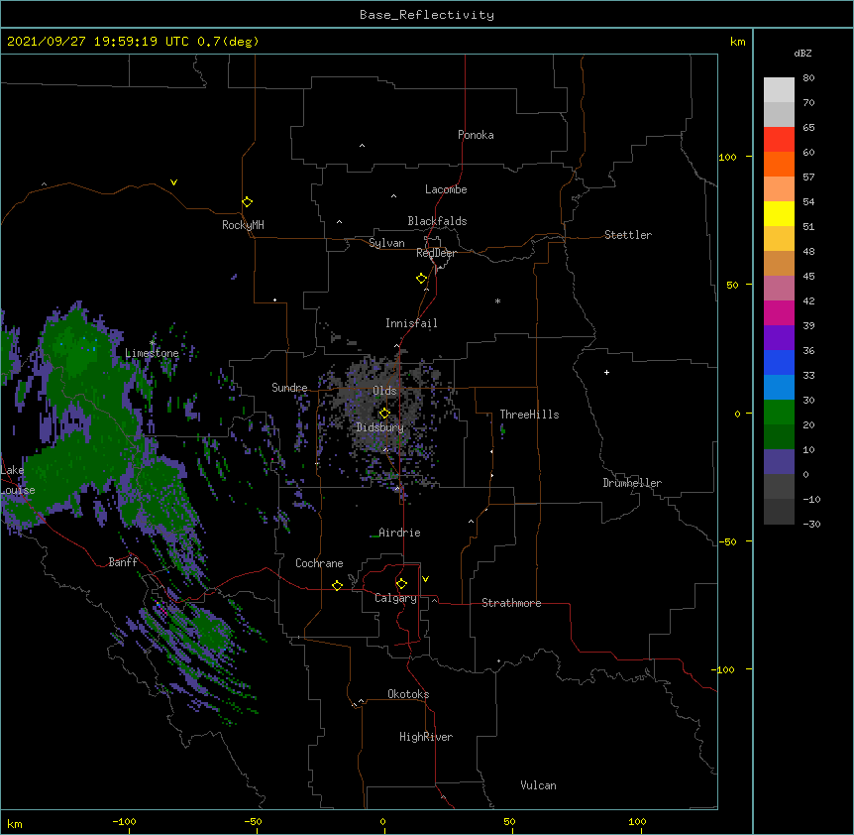Click the 0 tick on the horizontal axis
Screen dimensions: 854x835
[382, 821]
